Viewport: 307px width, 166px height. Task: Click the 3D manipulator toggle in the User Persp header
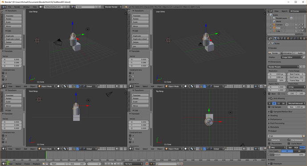pos(74,86)
